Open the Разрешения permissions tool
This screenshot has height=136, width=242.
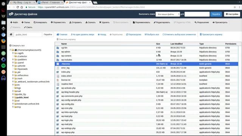pyautogui.click(x=202, y=22)
